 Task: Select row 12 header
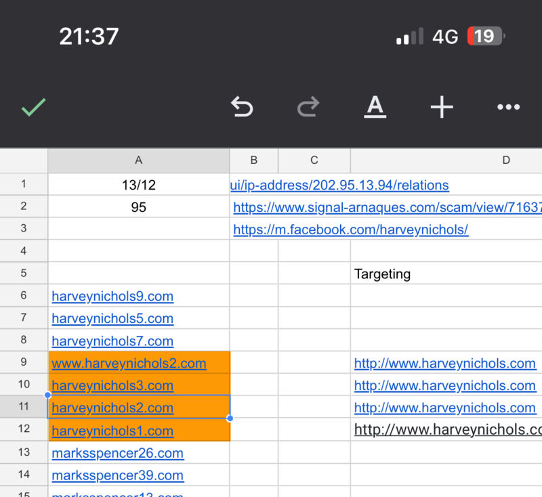coord(24,429)
